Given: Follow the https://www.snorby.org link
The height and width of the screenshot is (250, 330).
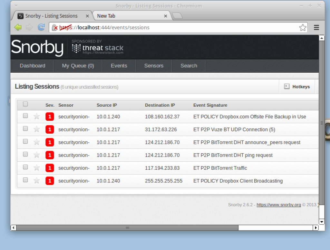Looking at the screenshot, I should [x=279, y=205].
